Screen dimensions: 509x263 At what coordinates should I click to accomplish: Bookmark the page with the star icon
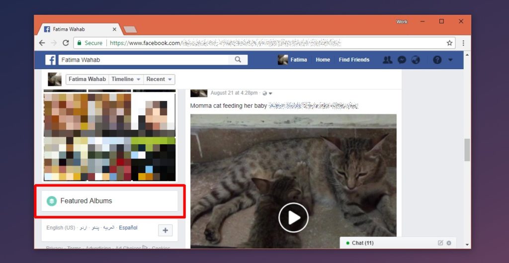tap(449, 43)
